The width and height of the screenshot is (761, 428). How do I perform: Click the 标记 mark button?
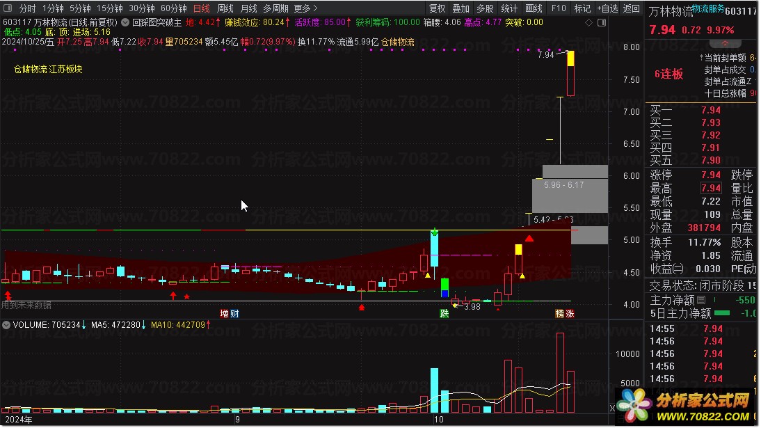click(582, 8)
